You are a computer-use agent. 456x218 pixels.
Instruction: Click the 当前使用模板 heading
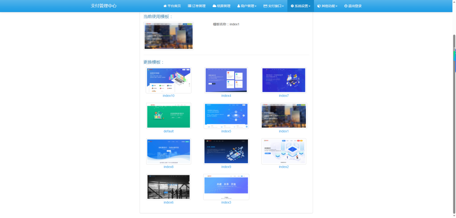point(158,16)
